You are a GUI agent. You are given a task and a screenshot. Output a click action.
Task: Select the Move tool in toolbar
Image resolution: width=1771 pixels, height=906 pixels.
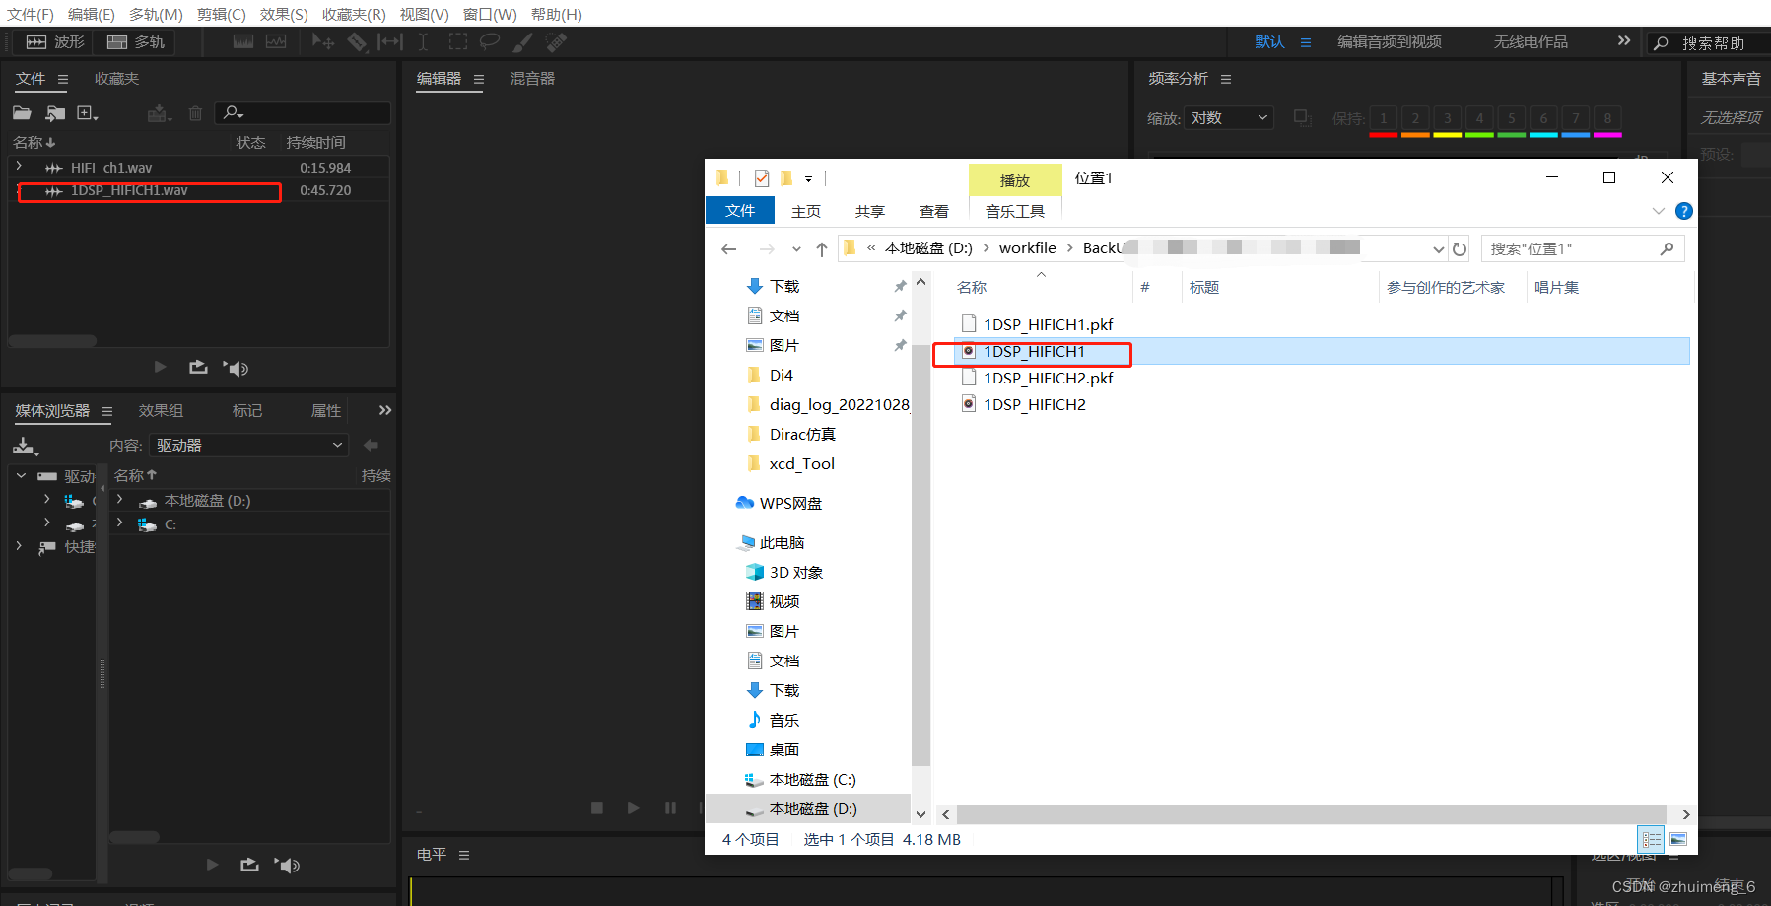coord(322,42)
